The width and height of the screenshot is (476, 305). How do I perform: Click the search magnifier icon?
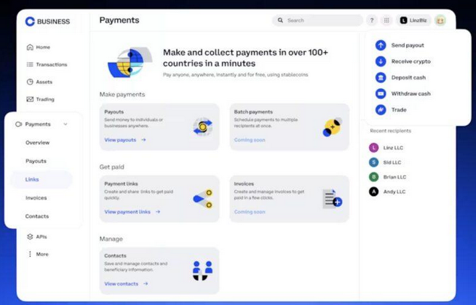coord(281,20)
